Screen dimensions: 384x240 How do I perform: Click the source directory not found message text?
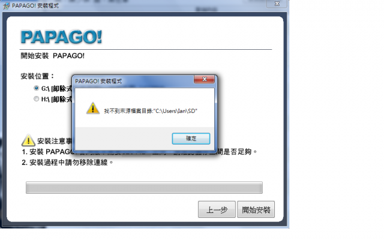point(151,111)
